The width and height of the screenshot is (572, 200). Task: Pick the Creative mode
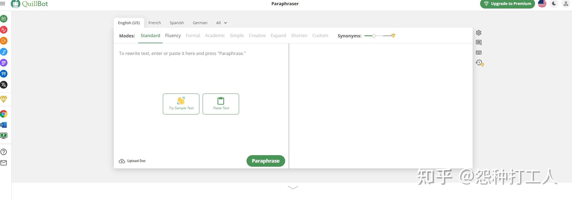click(x=257, y=36)
